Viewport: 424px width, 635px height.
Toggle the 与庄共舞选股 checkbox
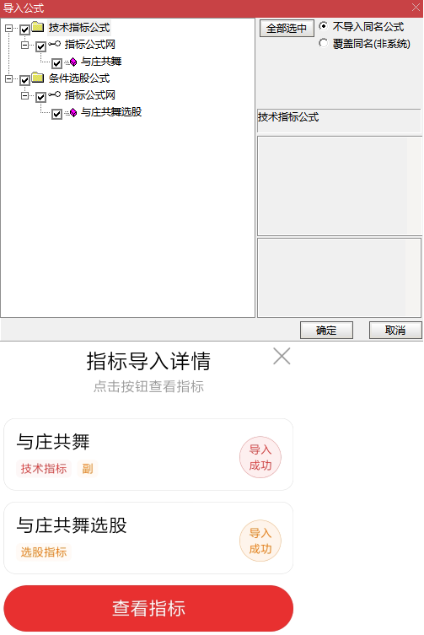(x=56, y=114)
